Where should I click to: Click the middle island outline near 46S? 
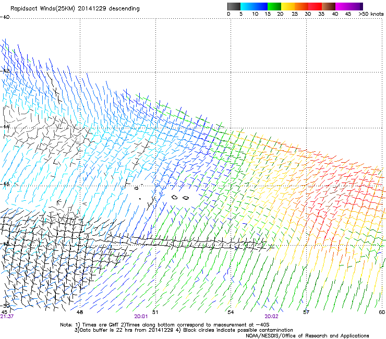[x=175, y=197]
